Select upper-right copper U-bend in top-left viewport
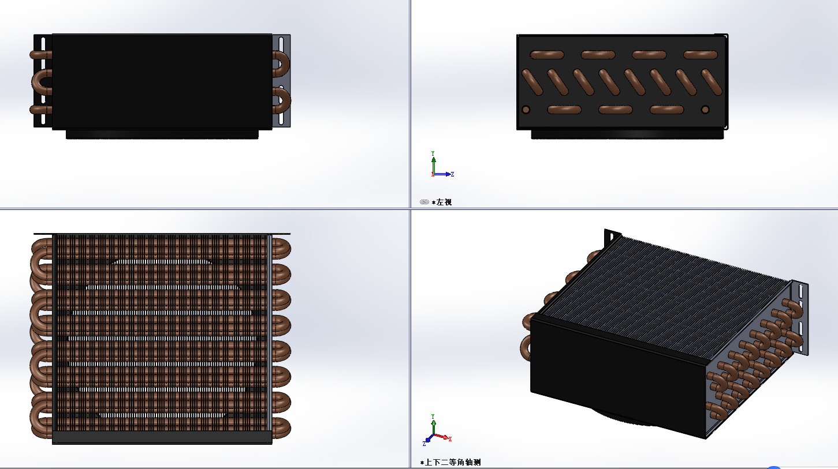 282,63
